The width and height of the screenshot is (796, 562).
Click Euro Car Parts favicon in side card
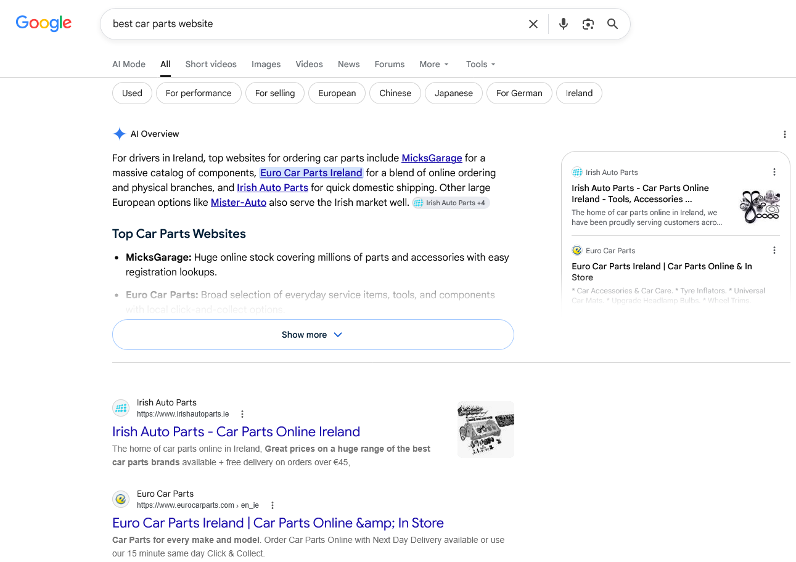(577, 251)
